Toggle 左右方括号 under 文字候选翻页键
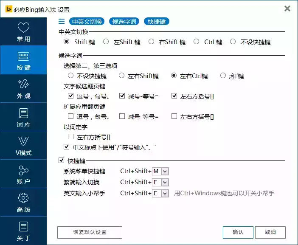The width and height of the screenshot is (298, 245). click(x=174, y=96)
